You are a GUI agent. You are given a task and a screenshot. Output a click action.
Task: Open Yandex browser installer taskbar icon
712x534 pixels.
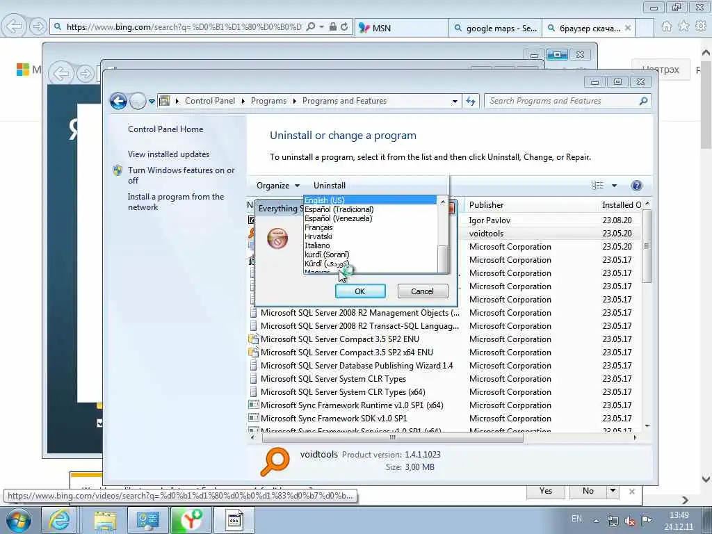(191, 520)
